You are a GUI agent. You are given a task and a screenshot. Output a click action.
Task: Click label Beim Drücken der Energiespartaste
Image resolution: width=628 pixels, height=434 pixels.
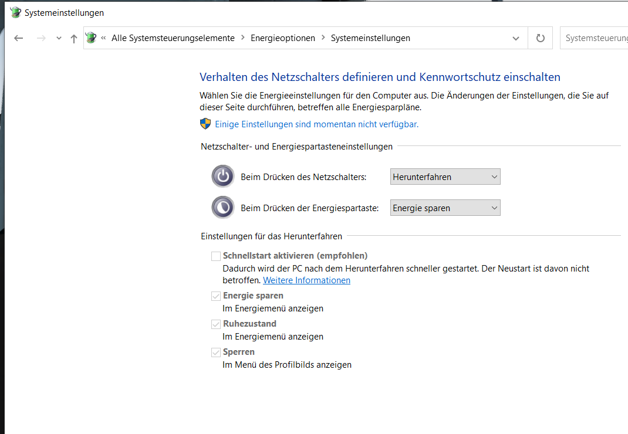[309, 208]
